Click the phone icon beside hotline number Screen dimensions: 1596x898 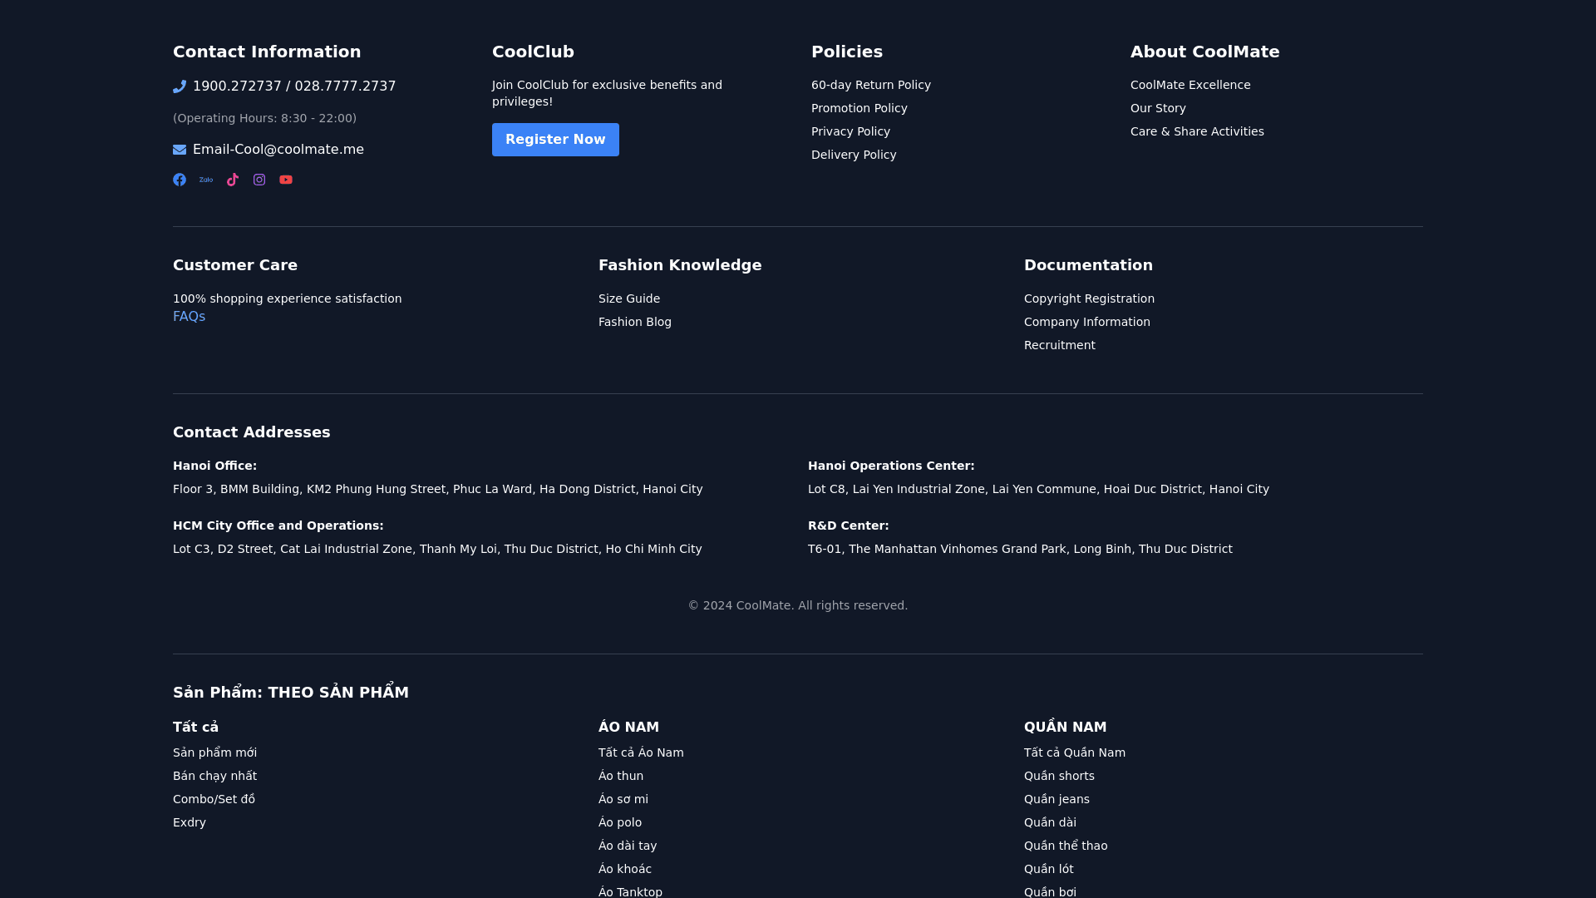[x=180, y=86]
